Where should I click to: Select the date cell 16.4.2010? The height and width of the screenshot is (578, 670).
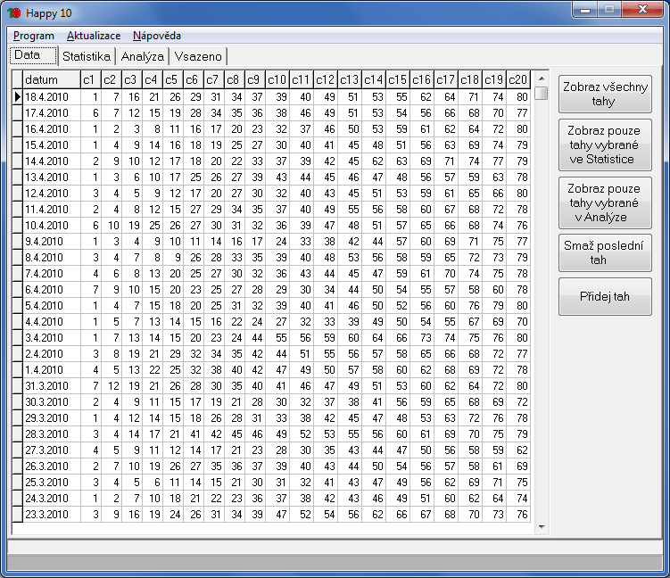click(52, 129)
